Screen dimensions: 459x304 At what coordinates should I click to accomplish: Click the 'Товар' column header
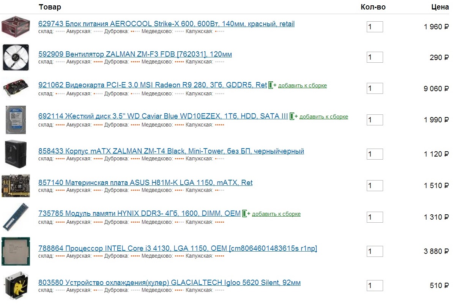[50, 7]
